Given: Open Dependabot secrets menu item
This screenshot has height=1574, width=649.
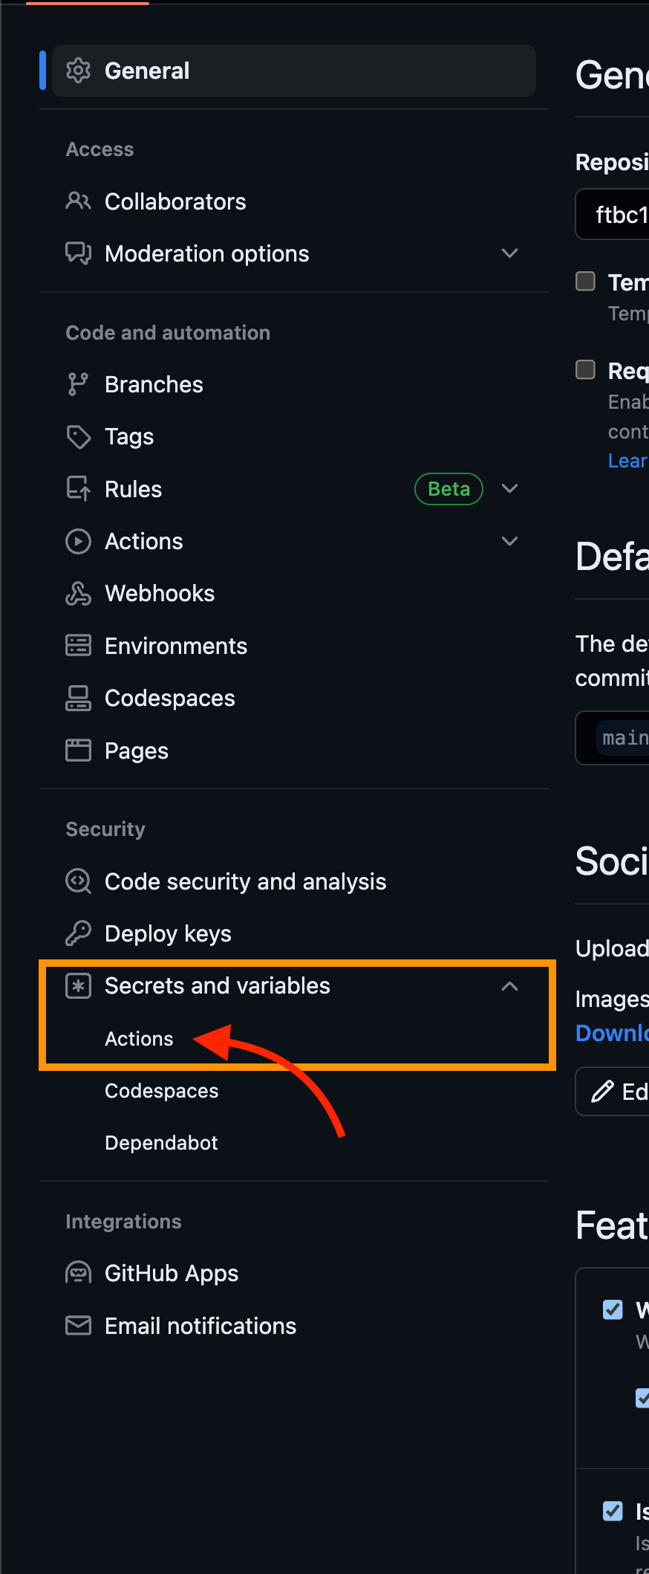Looking at the screenshot, I should click(x=161, y=1143).
